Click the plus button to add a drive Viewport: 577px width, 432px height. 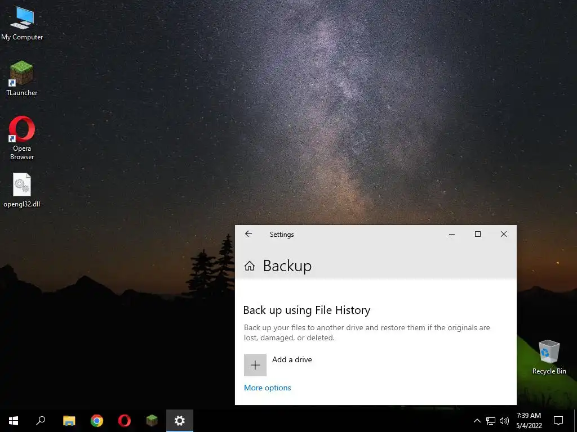click(x=255, y=364)
